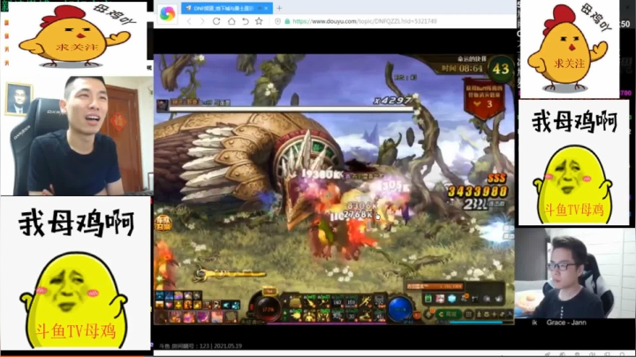Click the green padlock icon
This screenshot has width=636, height=357.
[x=287, y=21]
